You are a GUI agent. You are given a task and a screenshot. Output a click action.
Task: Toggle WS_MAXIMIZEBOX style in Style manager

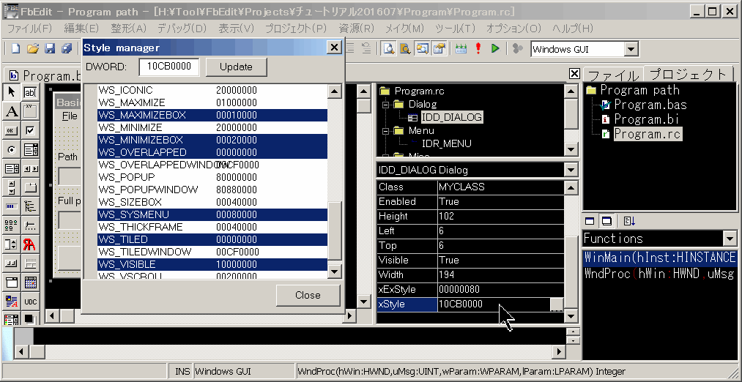[x=212, y=116]
